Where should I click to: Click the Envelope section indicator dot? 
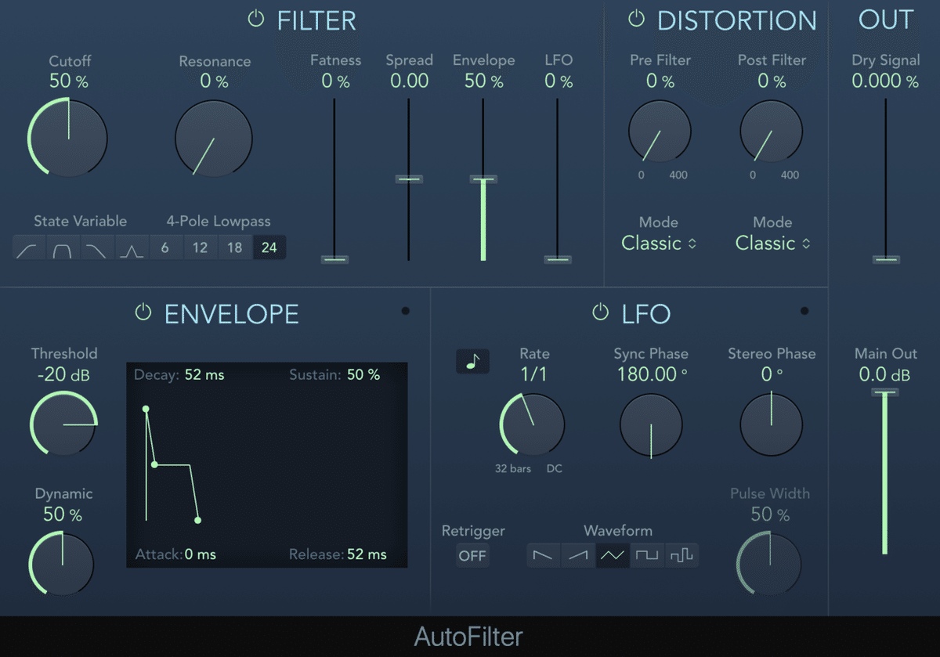(405, 312)
